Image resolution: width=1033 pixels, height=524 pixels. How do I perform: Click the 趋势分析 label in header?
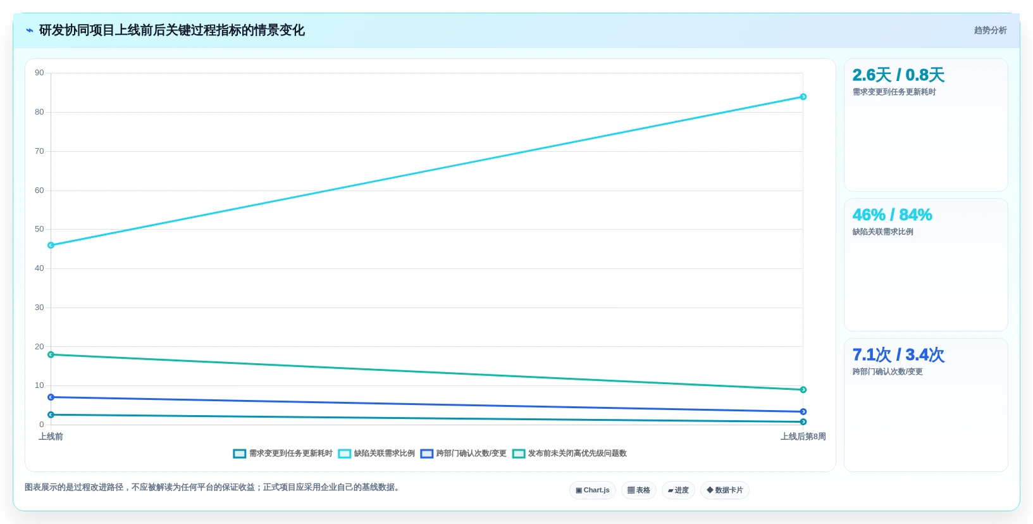990,30
